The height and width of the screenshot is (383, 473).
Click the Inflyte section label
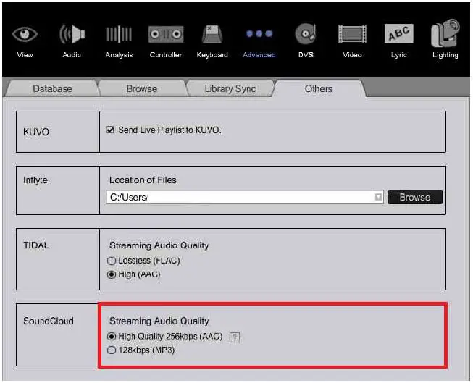(35, 180)
